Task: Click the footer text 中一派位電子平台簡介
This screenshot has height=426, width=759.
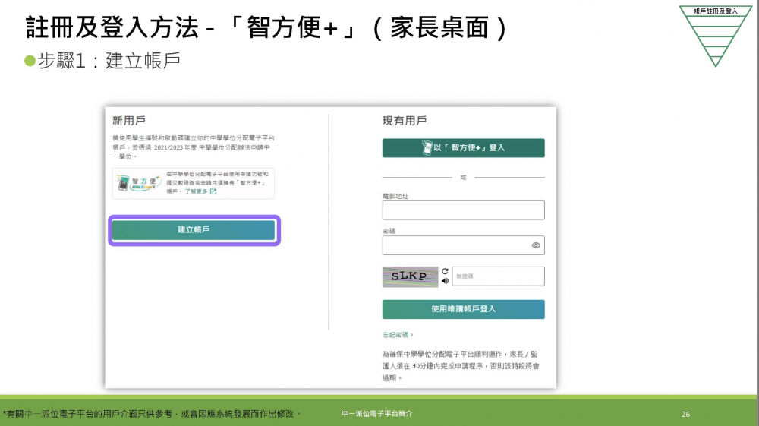Action: click(377, 413)
